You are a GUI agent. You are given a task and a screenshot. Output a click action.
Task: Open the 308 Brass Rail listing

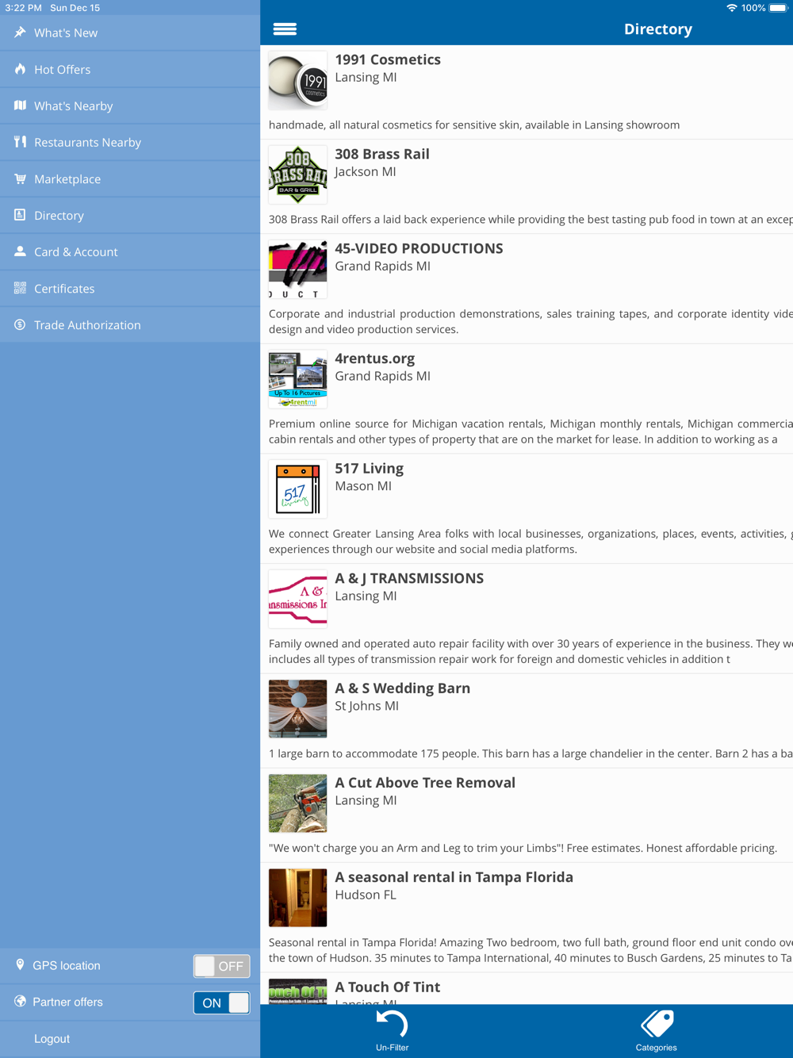coord(527,186)
